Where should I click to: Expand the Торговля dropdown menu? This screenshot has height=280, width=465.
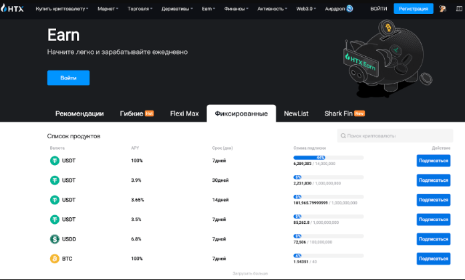click(x=140, y=9)
